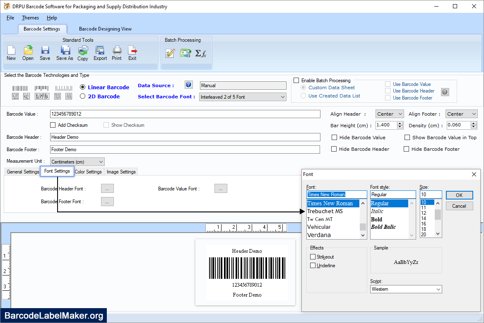Open Align Header dropdown

click(x=390, y=114)
